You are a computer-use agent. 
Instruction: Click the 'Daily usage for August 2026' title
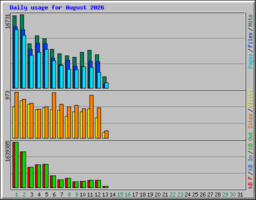click(x=57, y=7)
